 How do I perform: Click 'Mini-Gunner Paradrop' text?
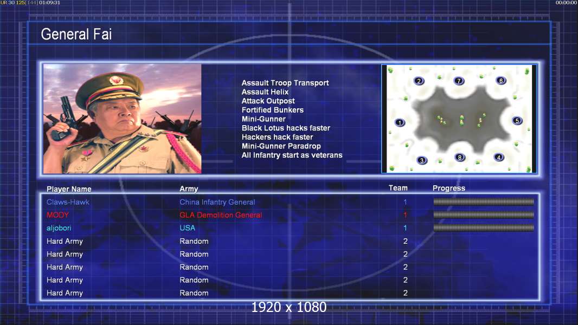tap(281, 146)
